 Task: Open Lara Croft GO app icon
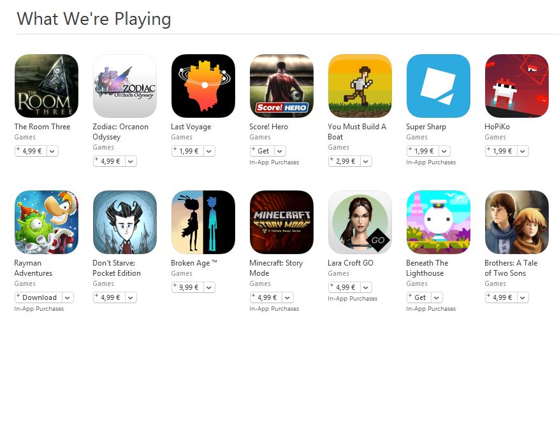pyautogui.click(x=360, y=222)
